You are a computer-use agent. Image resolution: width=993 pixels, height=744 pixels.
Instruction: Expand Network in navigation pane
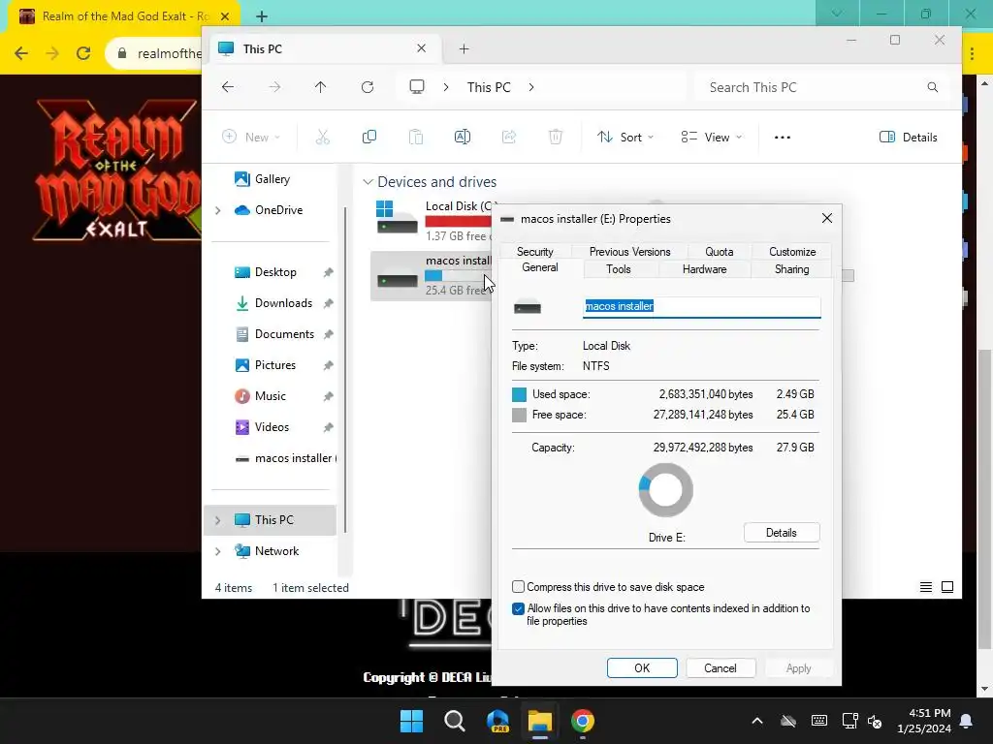(218, 551)
